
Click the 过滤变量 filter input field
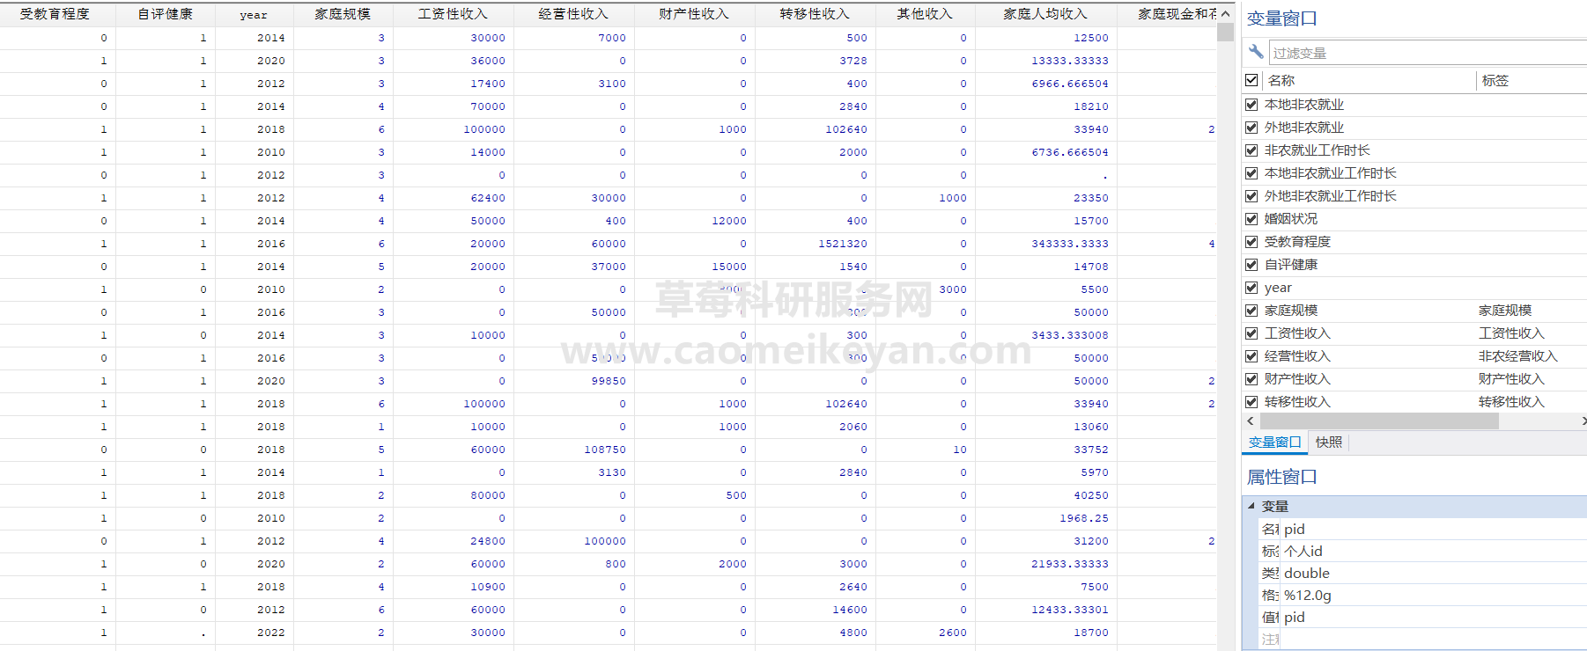[1427, 53]
